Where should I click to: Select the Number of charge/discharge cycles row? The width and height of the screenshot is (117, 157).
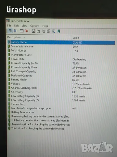61,108
